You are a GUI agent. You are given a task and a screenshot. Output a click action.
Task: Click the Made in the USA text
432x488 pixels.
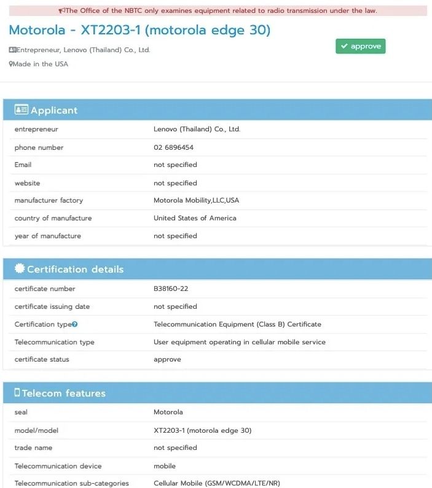coord(41,64)
